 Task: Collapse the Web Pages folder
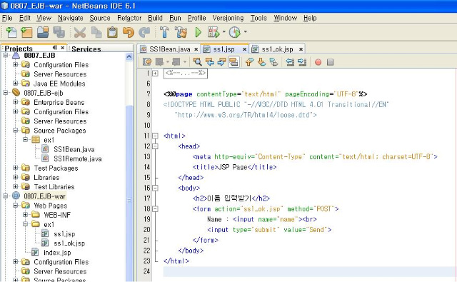(x=16, y=206)
